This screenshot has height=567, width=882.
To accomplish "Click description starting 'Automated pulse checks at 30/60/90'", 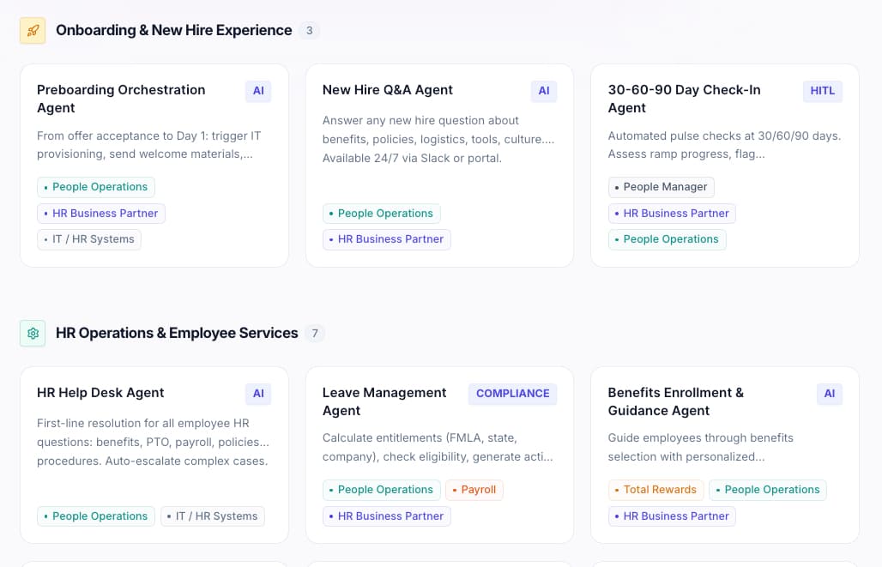I will [x=724, y=145].
